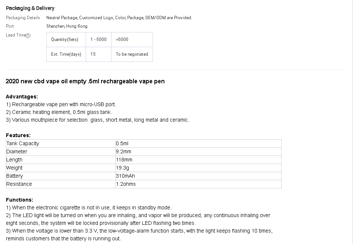Select the 1 - 5000 quantity cell

click(x=99, y=39)
